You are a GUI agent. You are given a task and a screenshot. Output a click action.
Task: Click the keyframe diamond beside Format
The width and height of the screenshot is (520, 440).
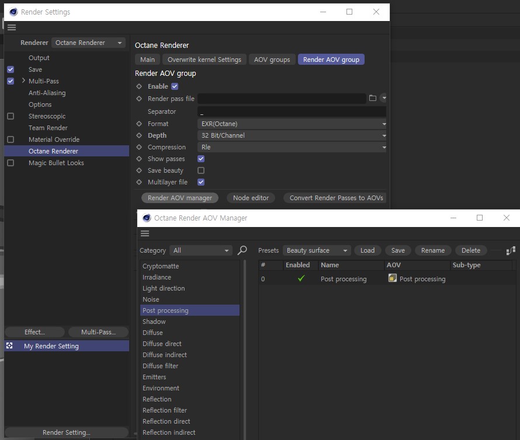click(139, 124)
